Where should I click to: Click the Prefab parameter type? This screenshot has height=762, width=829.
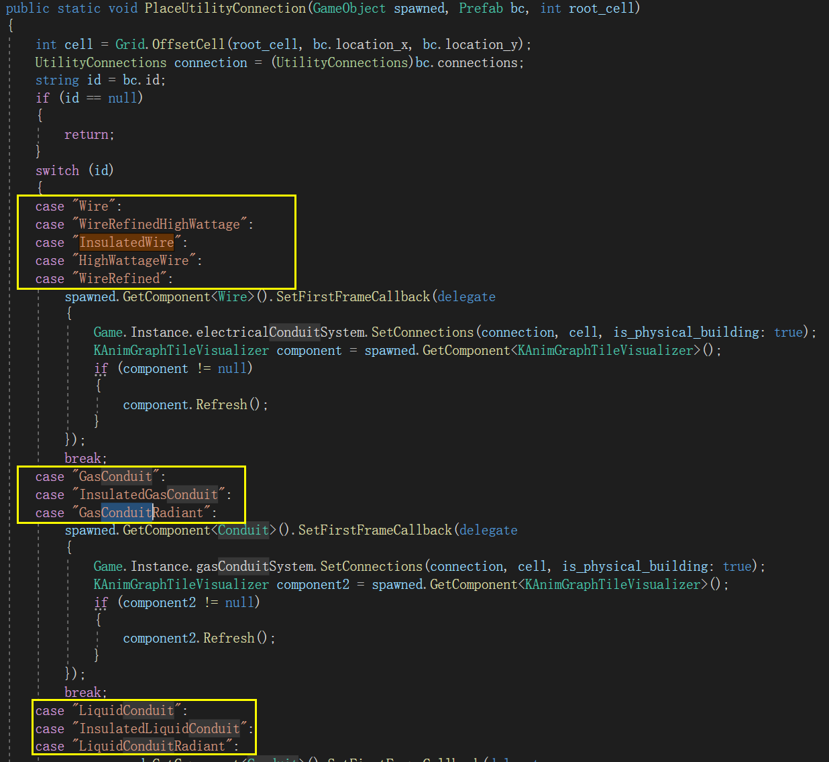click(480, 9)
